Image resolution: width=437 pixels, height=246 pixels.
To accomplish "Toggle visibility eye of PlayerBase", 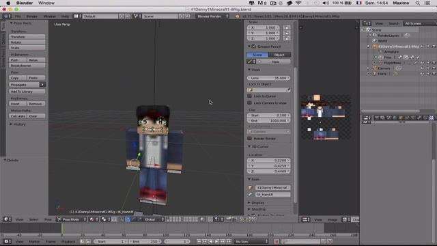I will (422, 63).
